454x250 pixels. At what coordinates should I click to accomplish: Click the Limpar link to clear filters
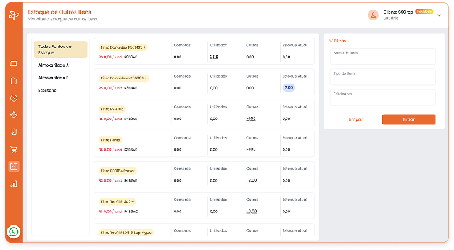355,119
